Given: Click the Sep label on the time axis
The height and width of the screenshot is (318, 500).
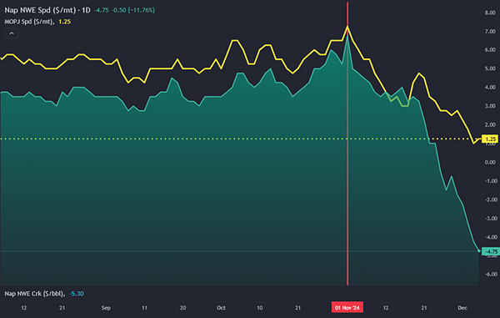Looking at the screenshot, I should pos(106,308).
